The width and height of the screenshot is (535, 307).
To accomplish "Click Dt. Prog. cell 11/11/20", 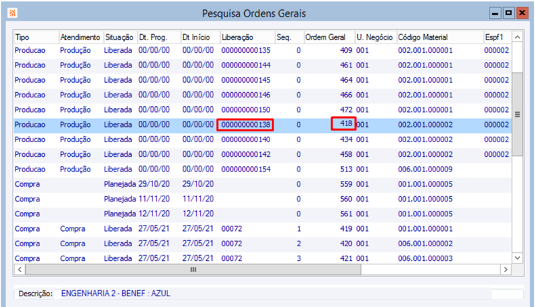I will click(x=154, y=199).
